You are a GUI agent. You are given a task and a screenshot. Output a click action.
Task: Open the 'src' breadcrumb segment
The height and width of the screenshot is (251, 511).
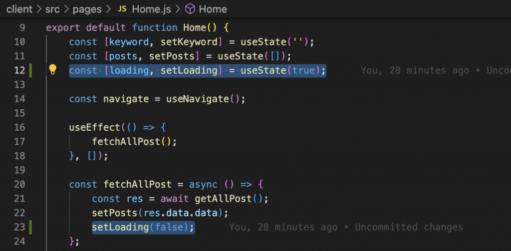(x=52, y=9)
